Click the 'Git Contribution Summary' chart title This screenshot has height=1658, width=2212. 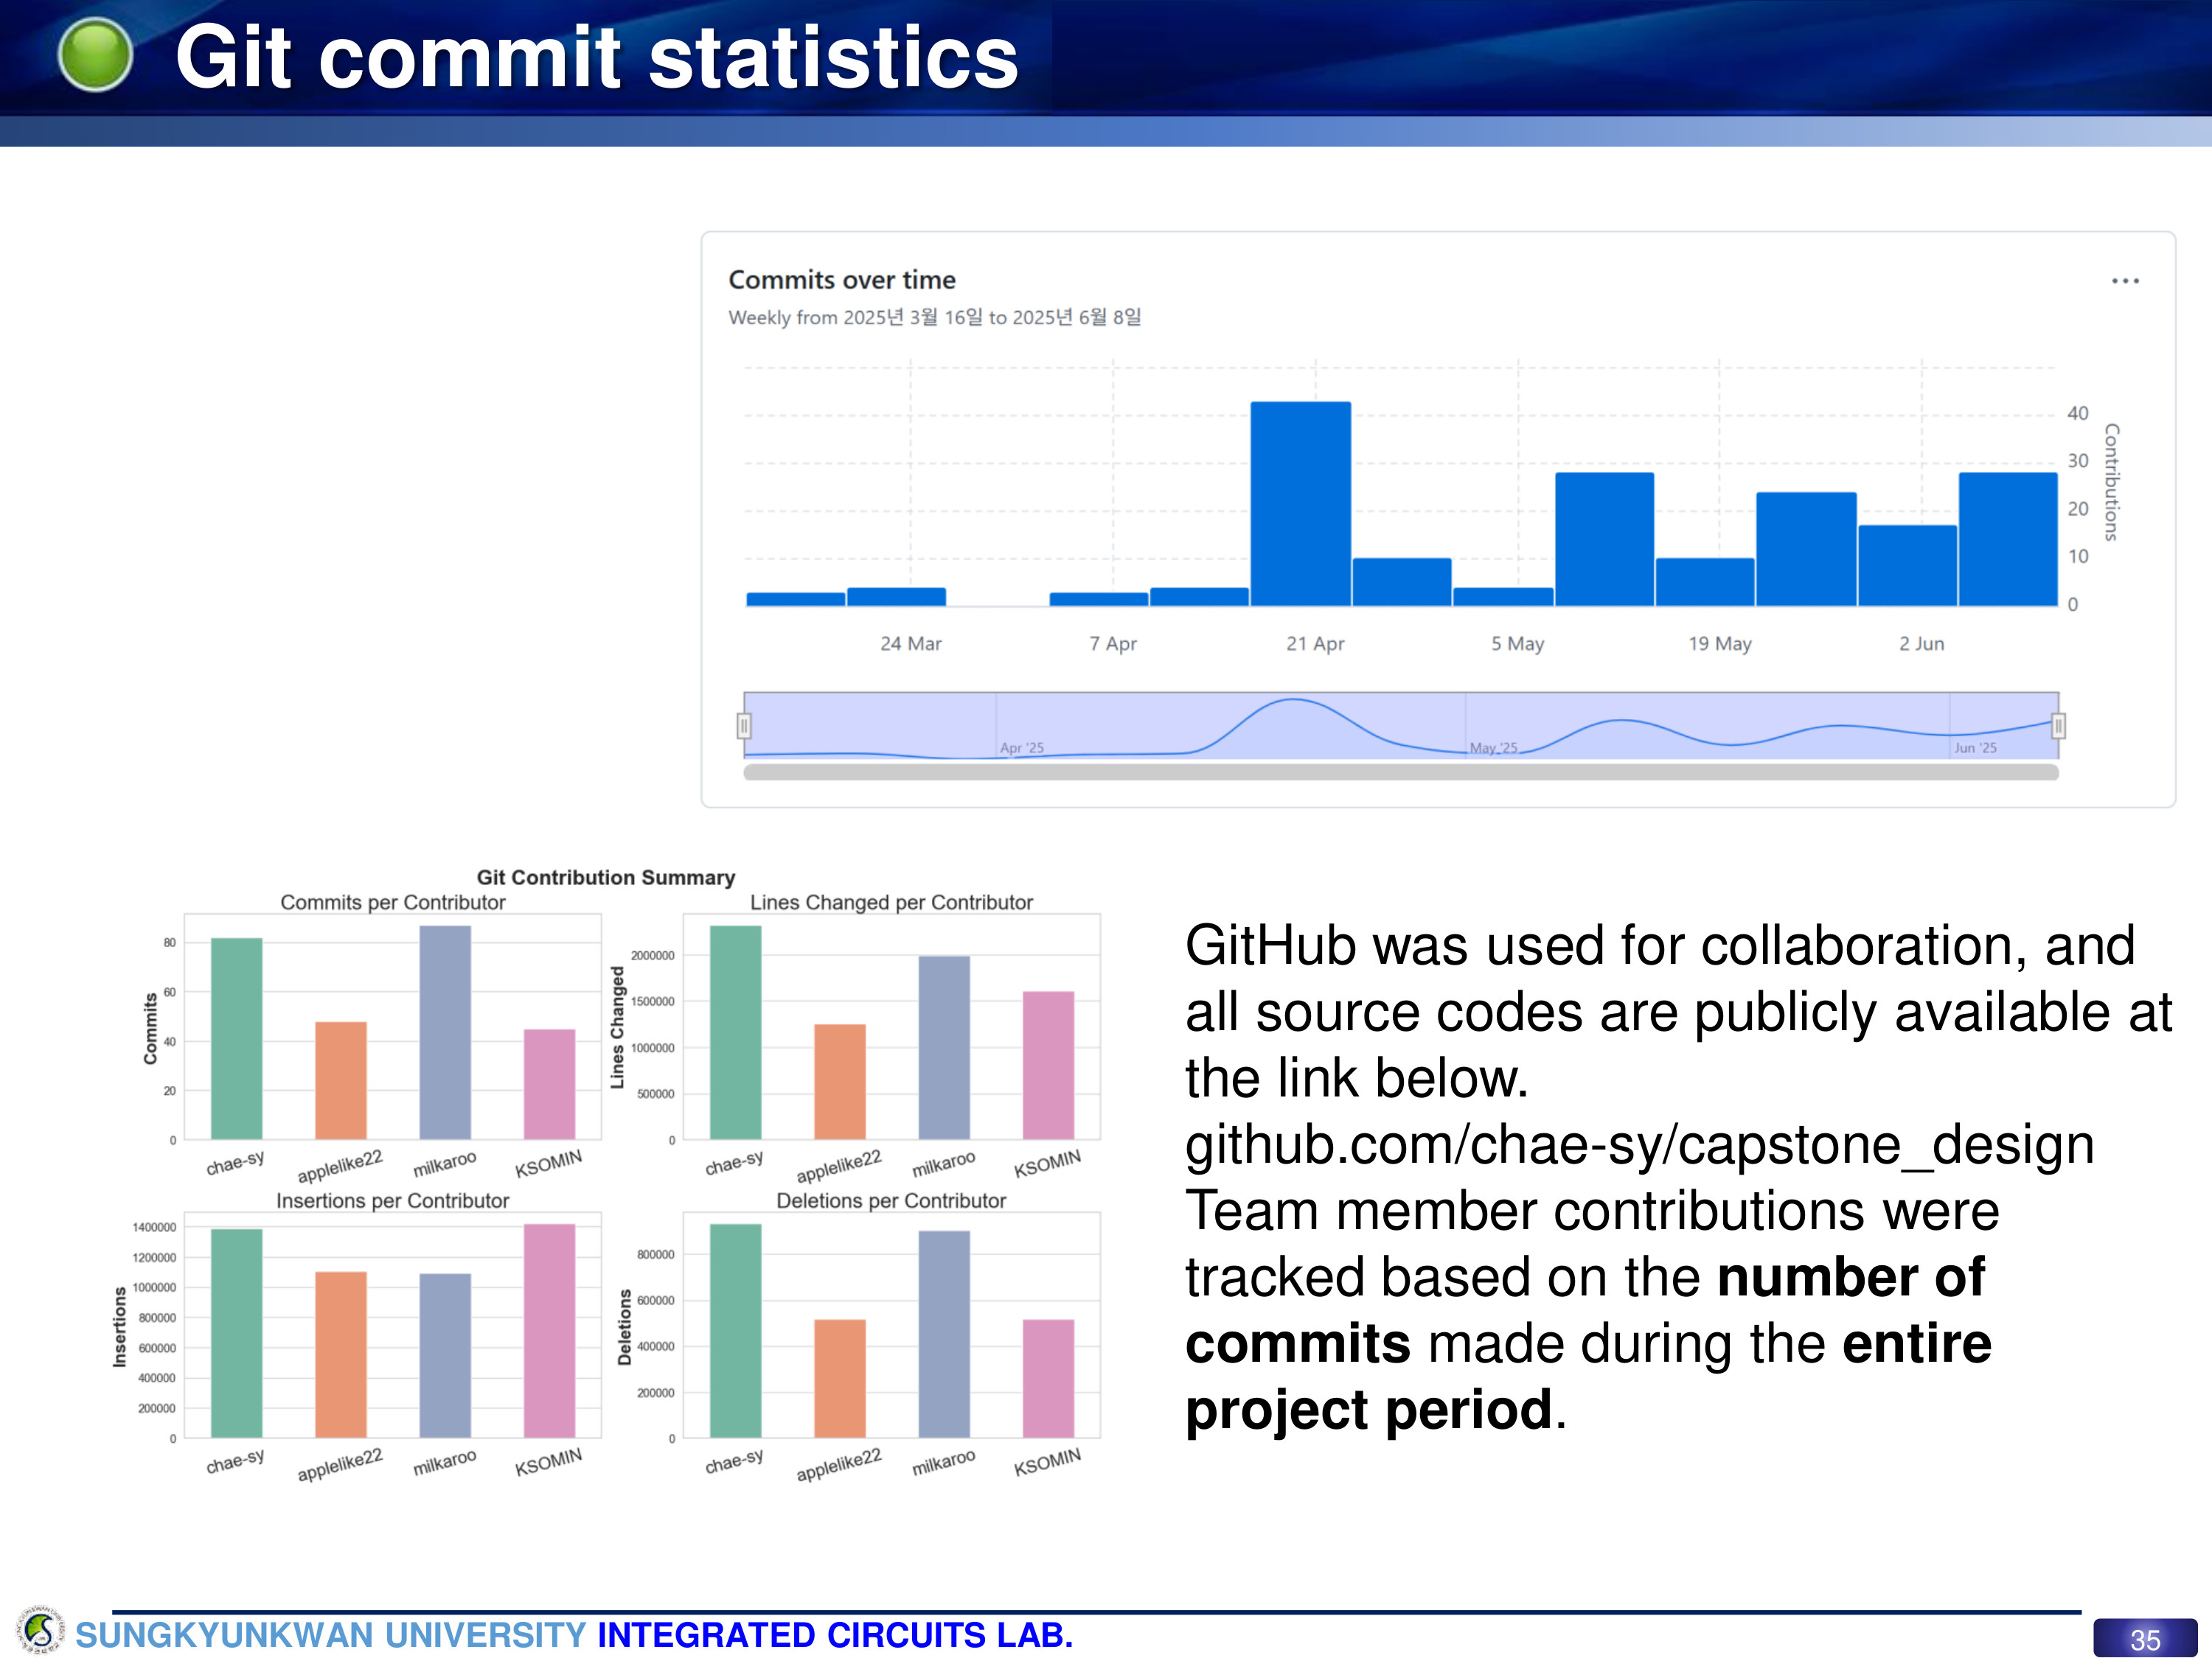[605, 878]
